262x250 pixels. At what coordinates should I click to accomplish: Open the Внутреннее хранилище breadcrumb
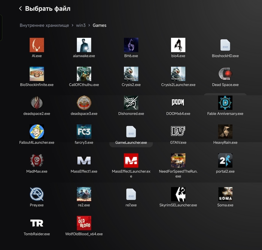(x=44, y=25)
